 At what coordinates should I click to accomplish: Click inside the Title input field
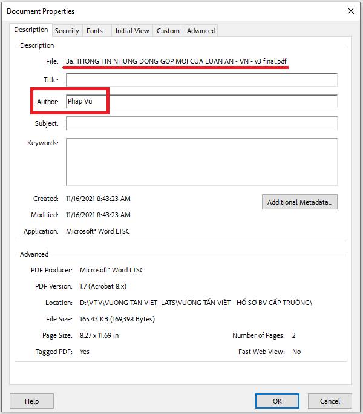pyautogui.click(x=201, y=80)
